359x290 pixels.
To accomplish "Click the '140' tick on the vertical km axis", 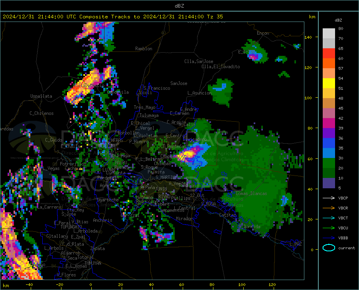I will point(308,37).
